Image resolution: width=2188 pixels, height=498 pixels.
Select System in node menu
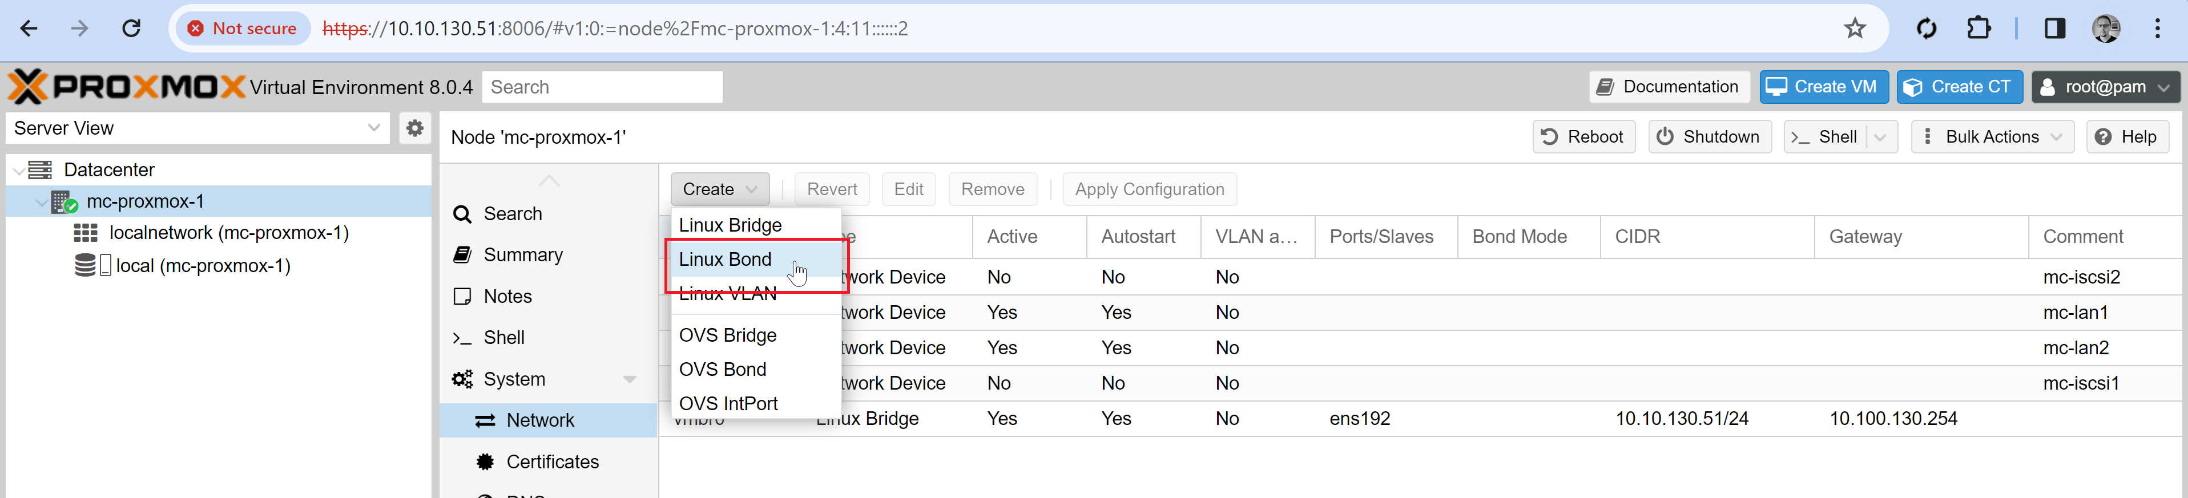pos(514,379)
